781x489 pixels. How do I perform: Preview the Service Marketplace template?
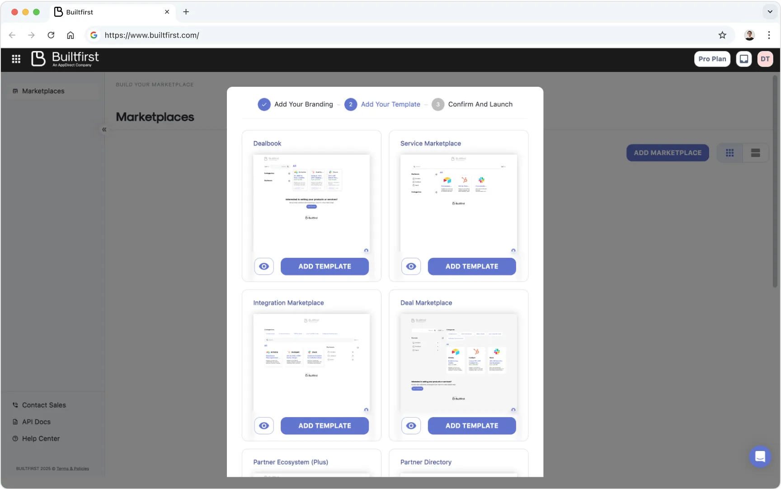[x=411, y=266]
